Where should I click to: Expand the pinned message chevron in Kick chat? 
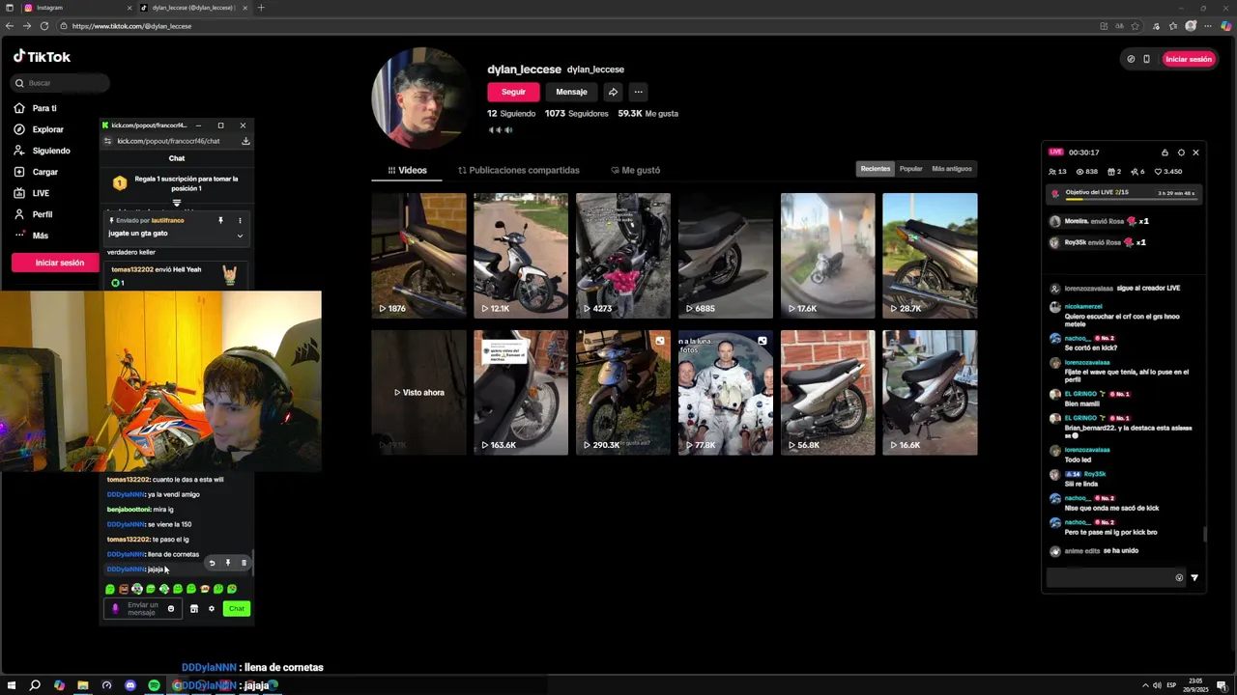point(240,235)
